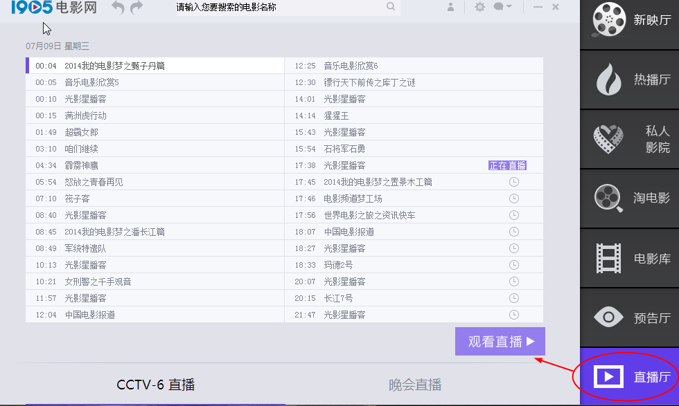Open 热播厅 flame section
Image resolution: width=679 pixels, height=406 pixels.
[x=630, y=80]
